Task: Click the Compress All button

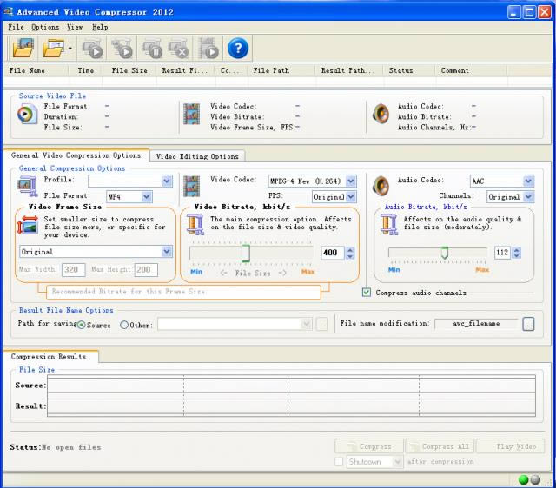Action: (440, 446)
